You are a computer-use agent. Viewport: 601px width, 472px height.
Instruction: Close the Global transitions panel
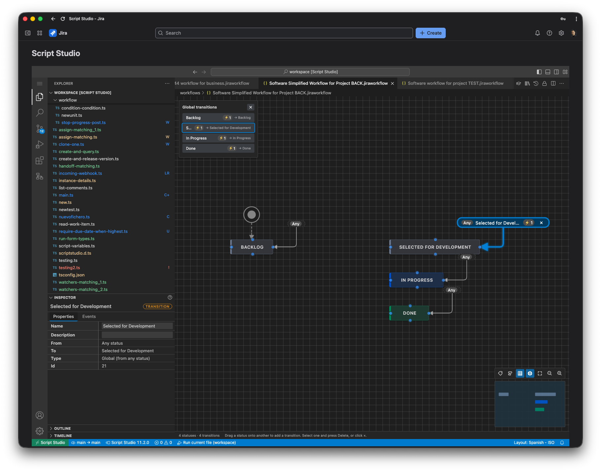251,107
